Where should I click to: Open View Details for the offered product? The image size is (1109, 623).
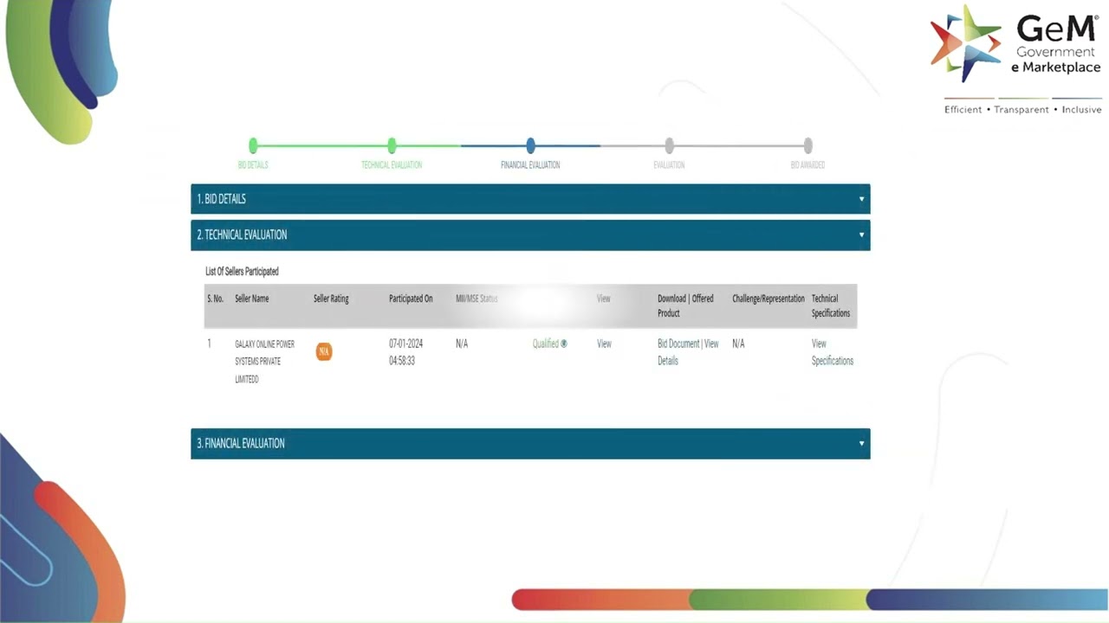(687, 352)
